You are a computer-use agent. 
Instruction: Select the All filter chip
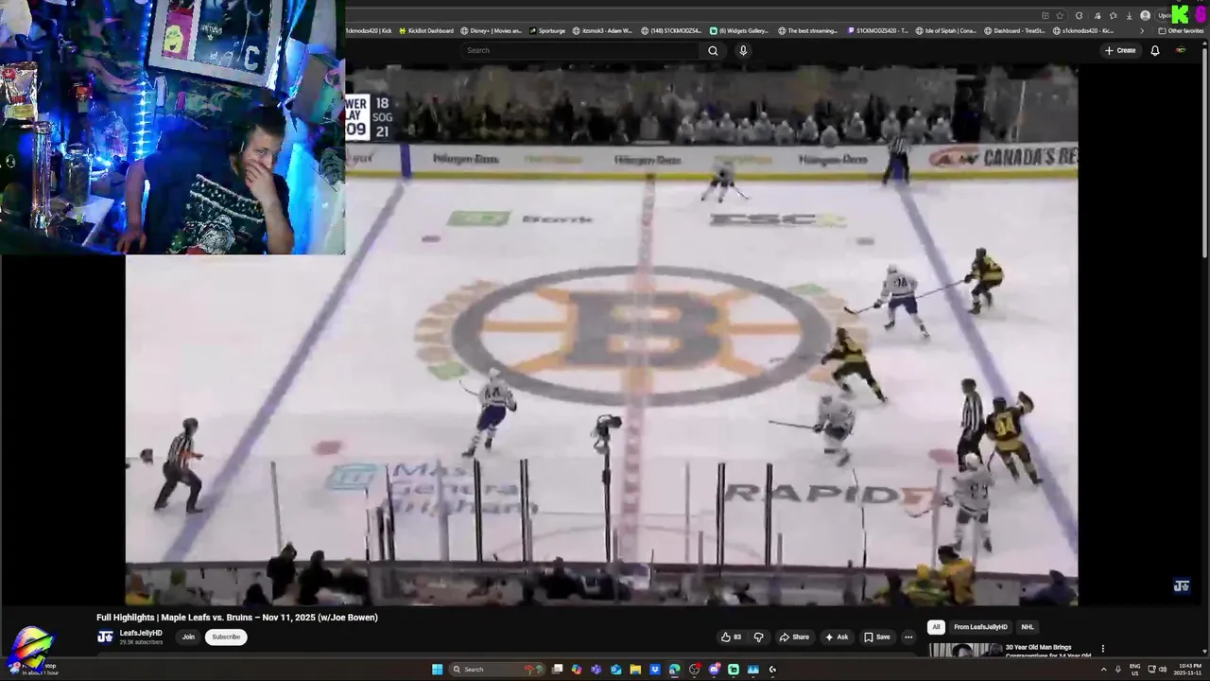[936, 627]
